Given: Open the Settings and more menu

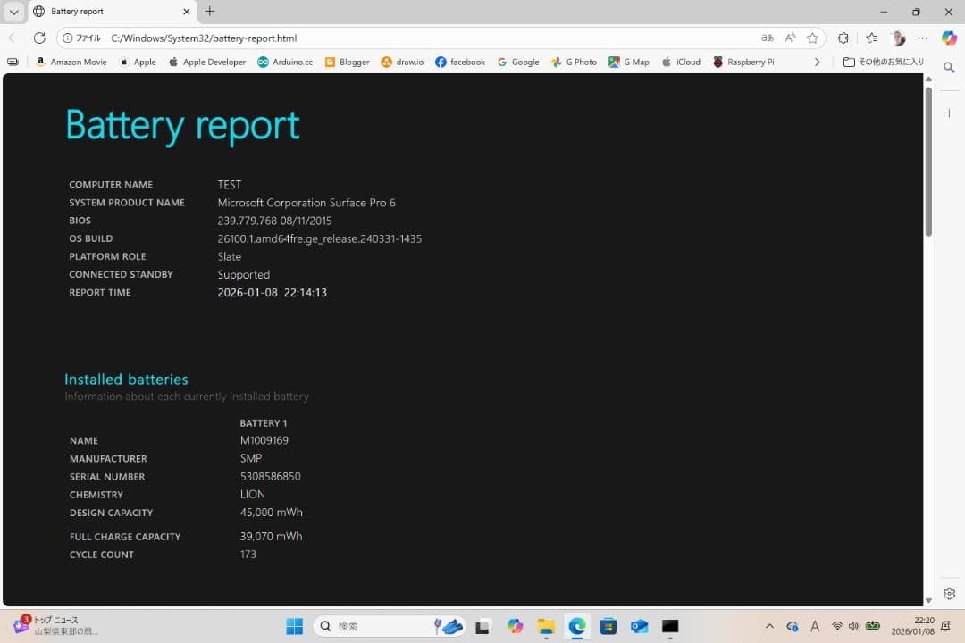Looking at the screenshot, I should click(923, 38).
